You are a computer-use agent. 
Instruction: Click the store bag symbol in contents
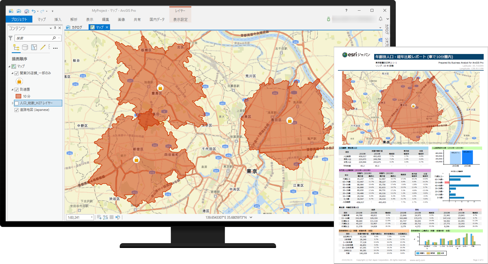tap(19, 81)
